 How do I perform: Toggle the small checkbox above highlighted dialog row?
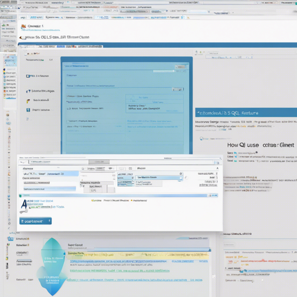coord(181,173)
